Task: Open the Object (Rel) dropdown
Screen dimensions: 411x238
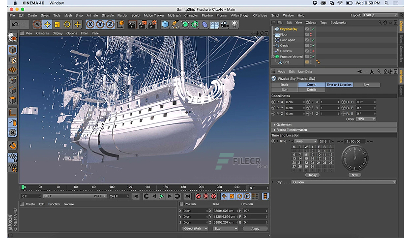Action: point(195,229)
